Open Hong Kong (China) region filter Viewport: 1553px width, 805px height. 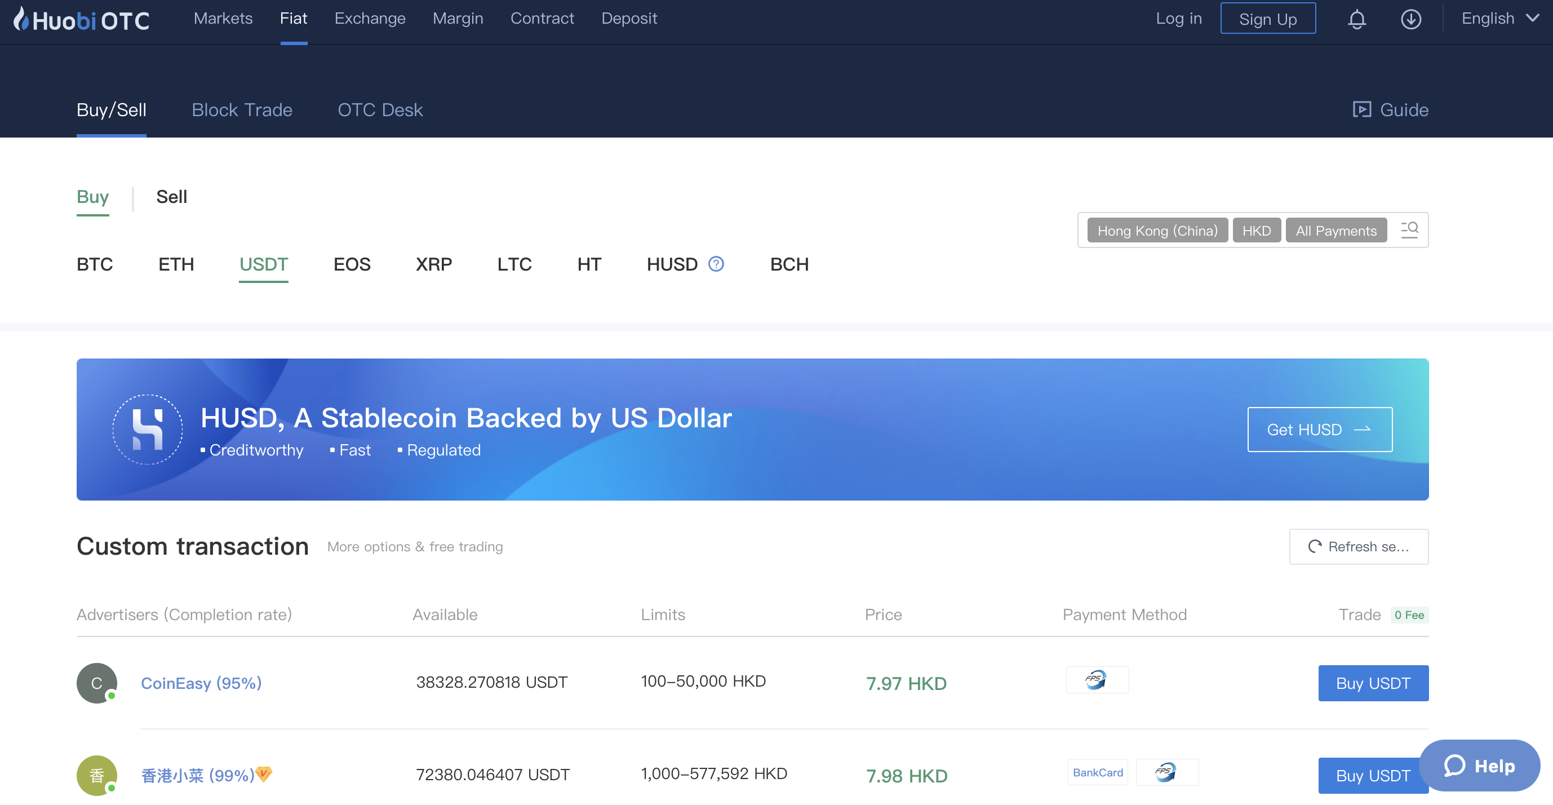click(1157, 231)
